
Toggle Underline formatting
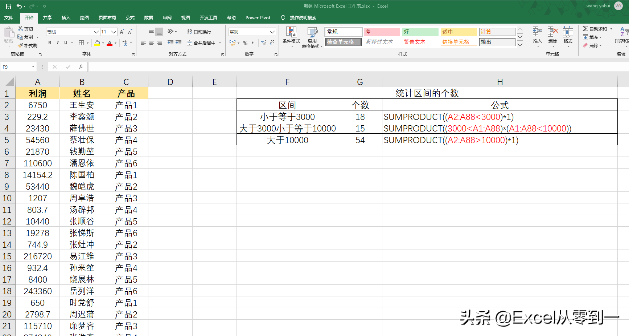pos(66,43)
